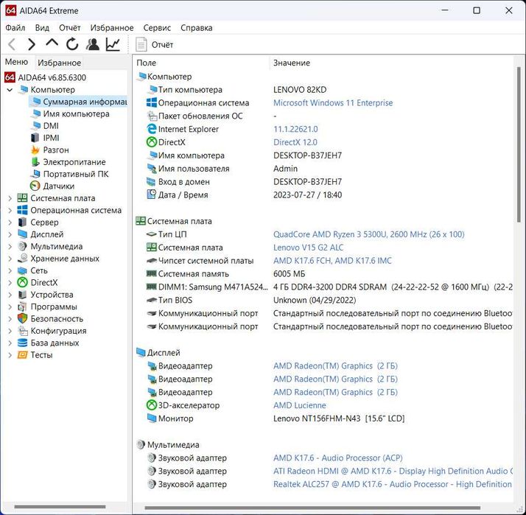Click the 3D-акселератор Xbox icon
Viewport: 526px width, 515px height.
(x=152, y=405)
